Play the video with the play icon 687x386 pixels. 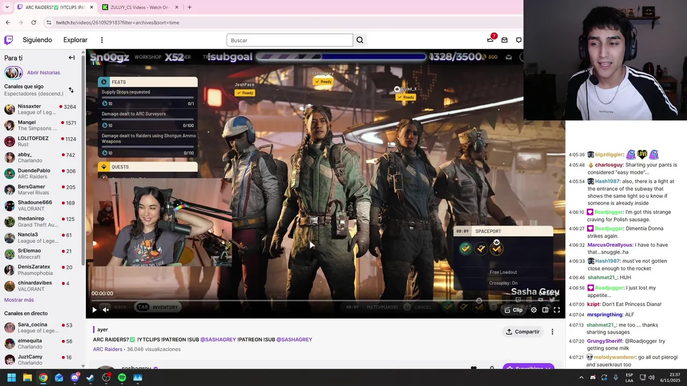(94, 310)
